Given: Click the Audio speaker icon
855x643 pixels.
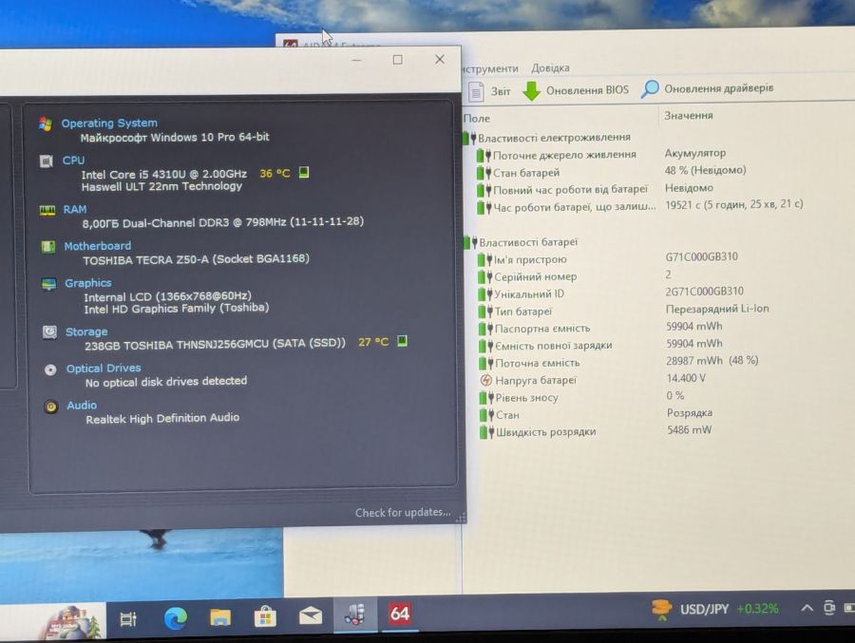Looking at the screenshot, I should click(x=51, y=407).
